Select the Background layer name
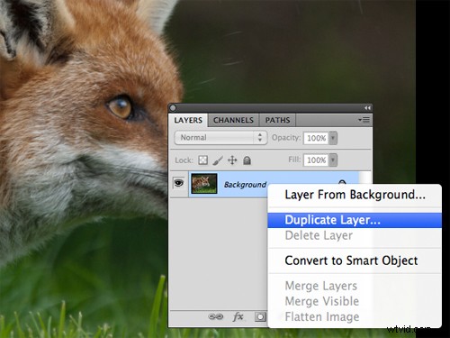Image resolution: width=450 pixels, height=338 pixels. (x=245, y=185)
